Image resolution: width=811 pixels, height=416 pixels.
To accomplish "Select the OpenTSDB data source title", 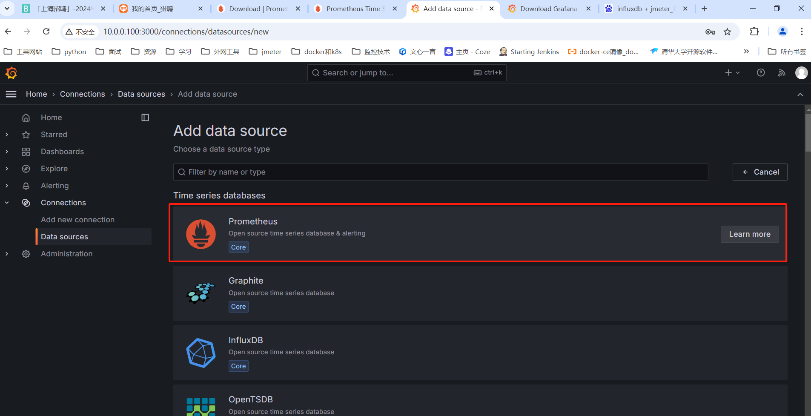I will coord(251,399).
